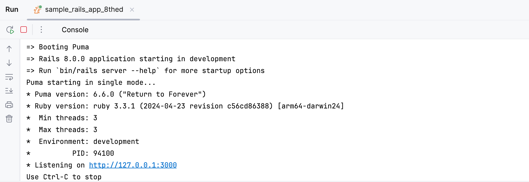Click the Rails icon on run tab
Image resolution: width=529 pixels, height=182 pixels.
coord(38,9)
